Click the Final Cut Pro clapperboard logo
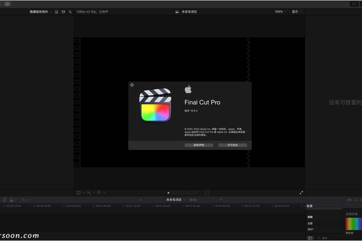Viewport: 362px width, 241px height. pos(156,105)
